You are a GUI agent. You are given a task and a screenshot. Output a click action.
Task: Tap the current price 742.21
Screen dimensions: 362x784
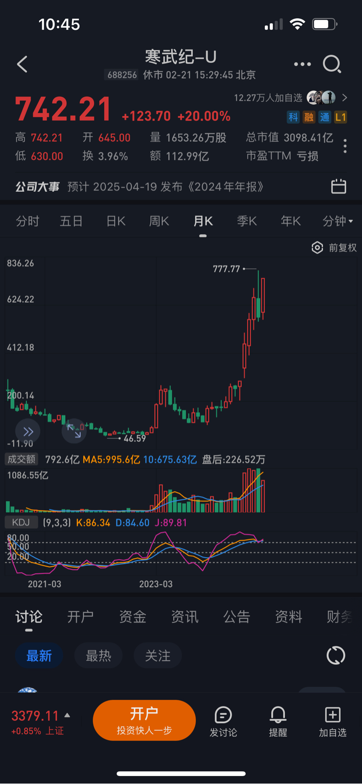point(63,109)
